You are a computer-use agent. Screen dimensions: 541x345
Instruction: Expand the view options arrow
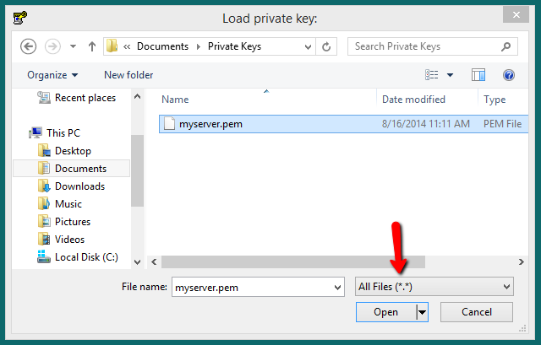pos(450,75)
